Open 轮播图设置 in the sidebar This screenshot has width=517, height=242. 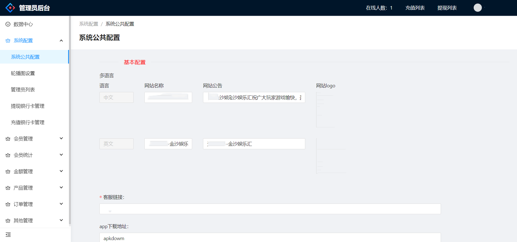[x=34, y=73]
